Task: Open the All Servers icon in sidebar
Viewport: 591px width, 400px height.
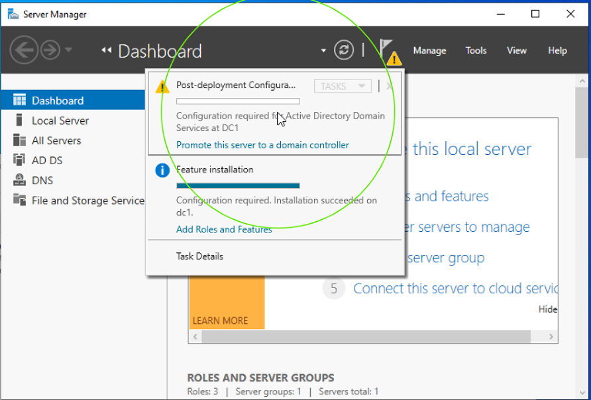Action: click(19, 140)
